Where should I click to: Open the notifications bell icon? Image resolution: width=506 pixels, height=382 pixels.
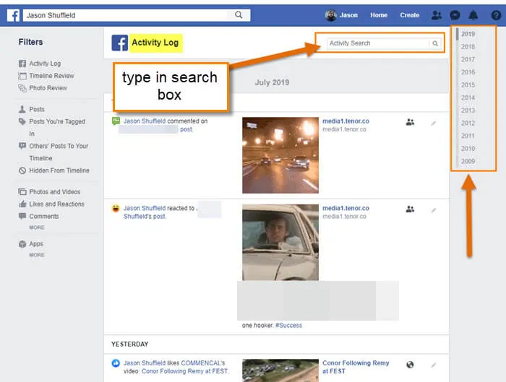(x=473, y=15)
